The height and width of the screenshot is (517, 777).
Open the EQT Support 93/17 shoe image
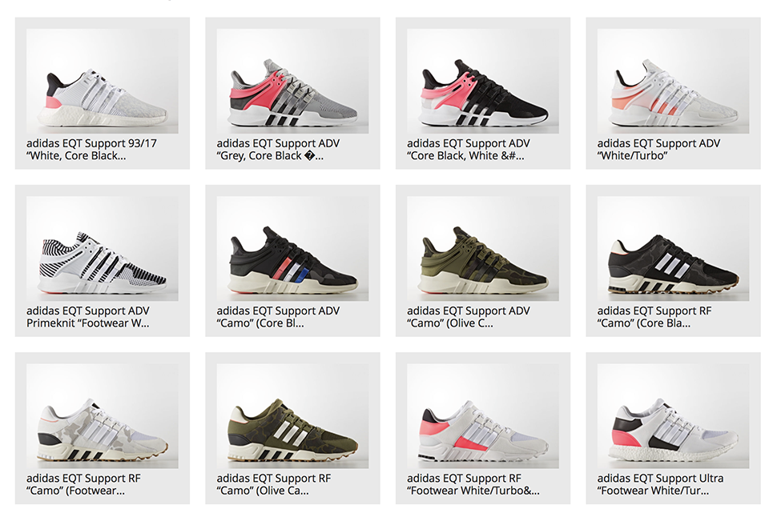click(102, 81)
